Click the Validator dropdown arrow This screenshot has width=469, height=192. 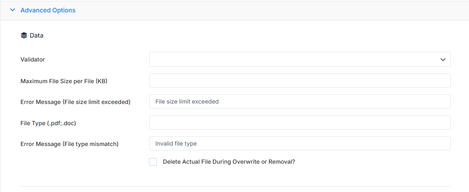443,60
